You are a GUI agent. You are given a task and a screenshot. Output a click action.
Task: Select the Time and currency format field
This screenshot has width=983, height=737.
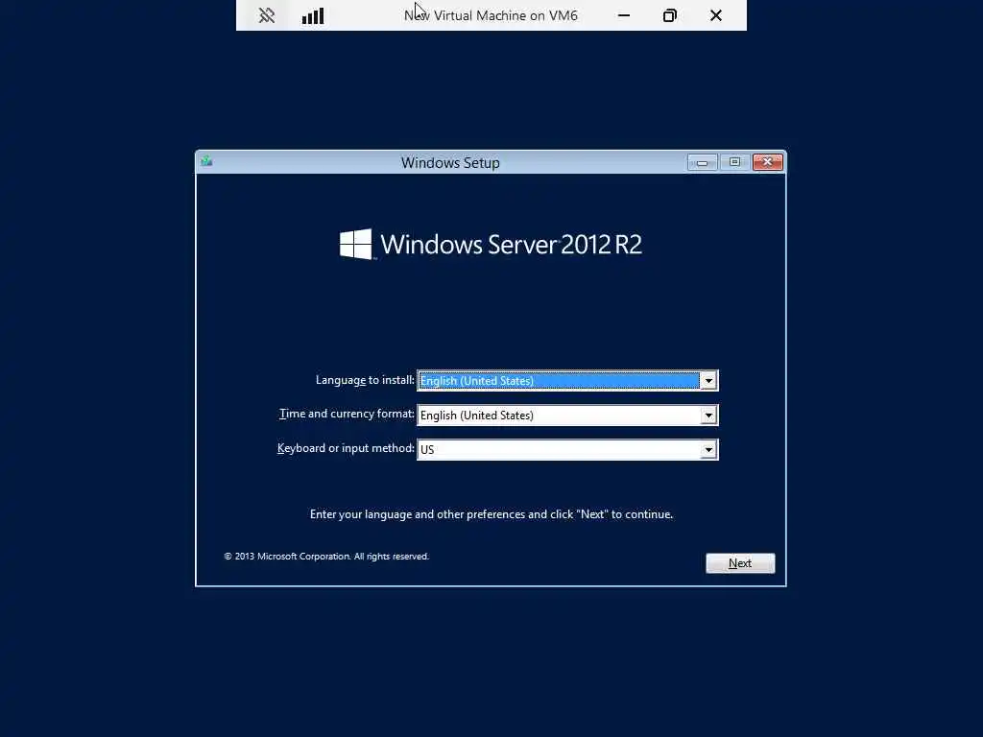click(x=567, y=415)
